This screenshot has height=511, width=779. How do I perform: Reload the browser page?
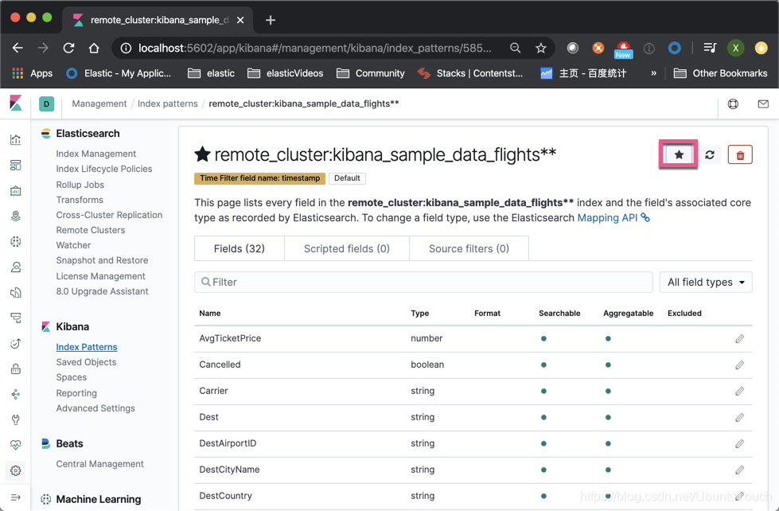click(x=68, y=48)
